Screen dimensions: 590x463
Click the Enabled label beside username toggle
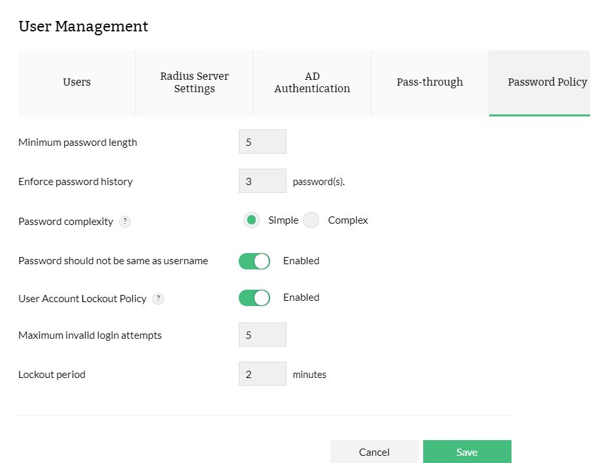click(301, 261)
